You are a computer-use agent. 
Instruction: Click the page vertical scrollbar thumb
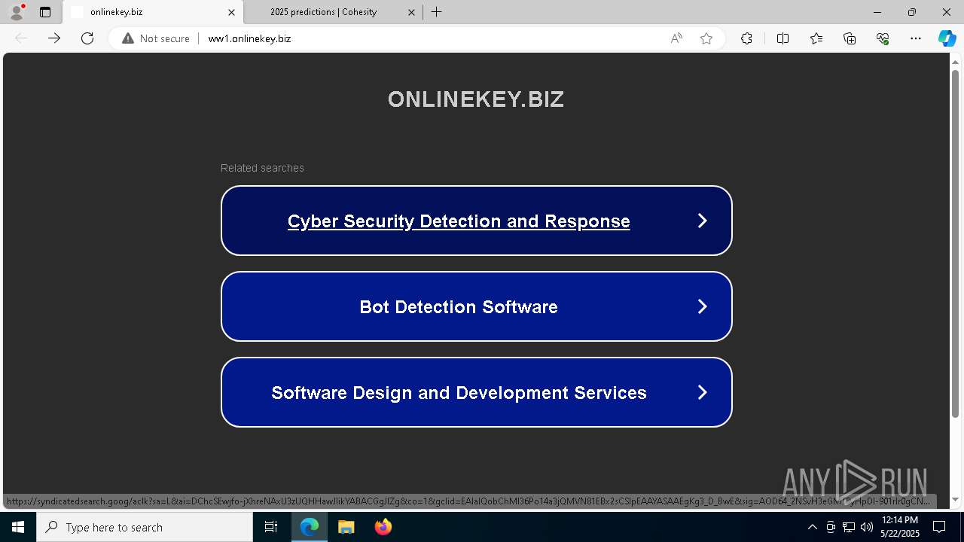(955, 243)
